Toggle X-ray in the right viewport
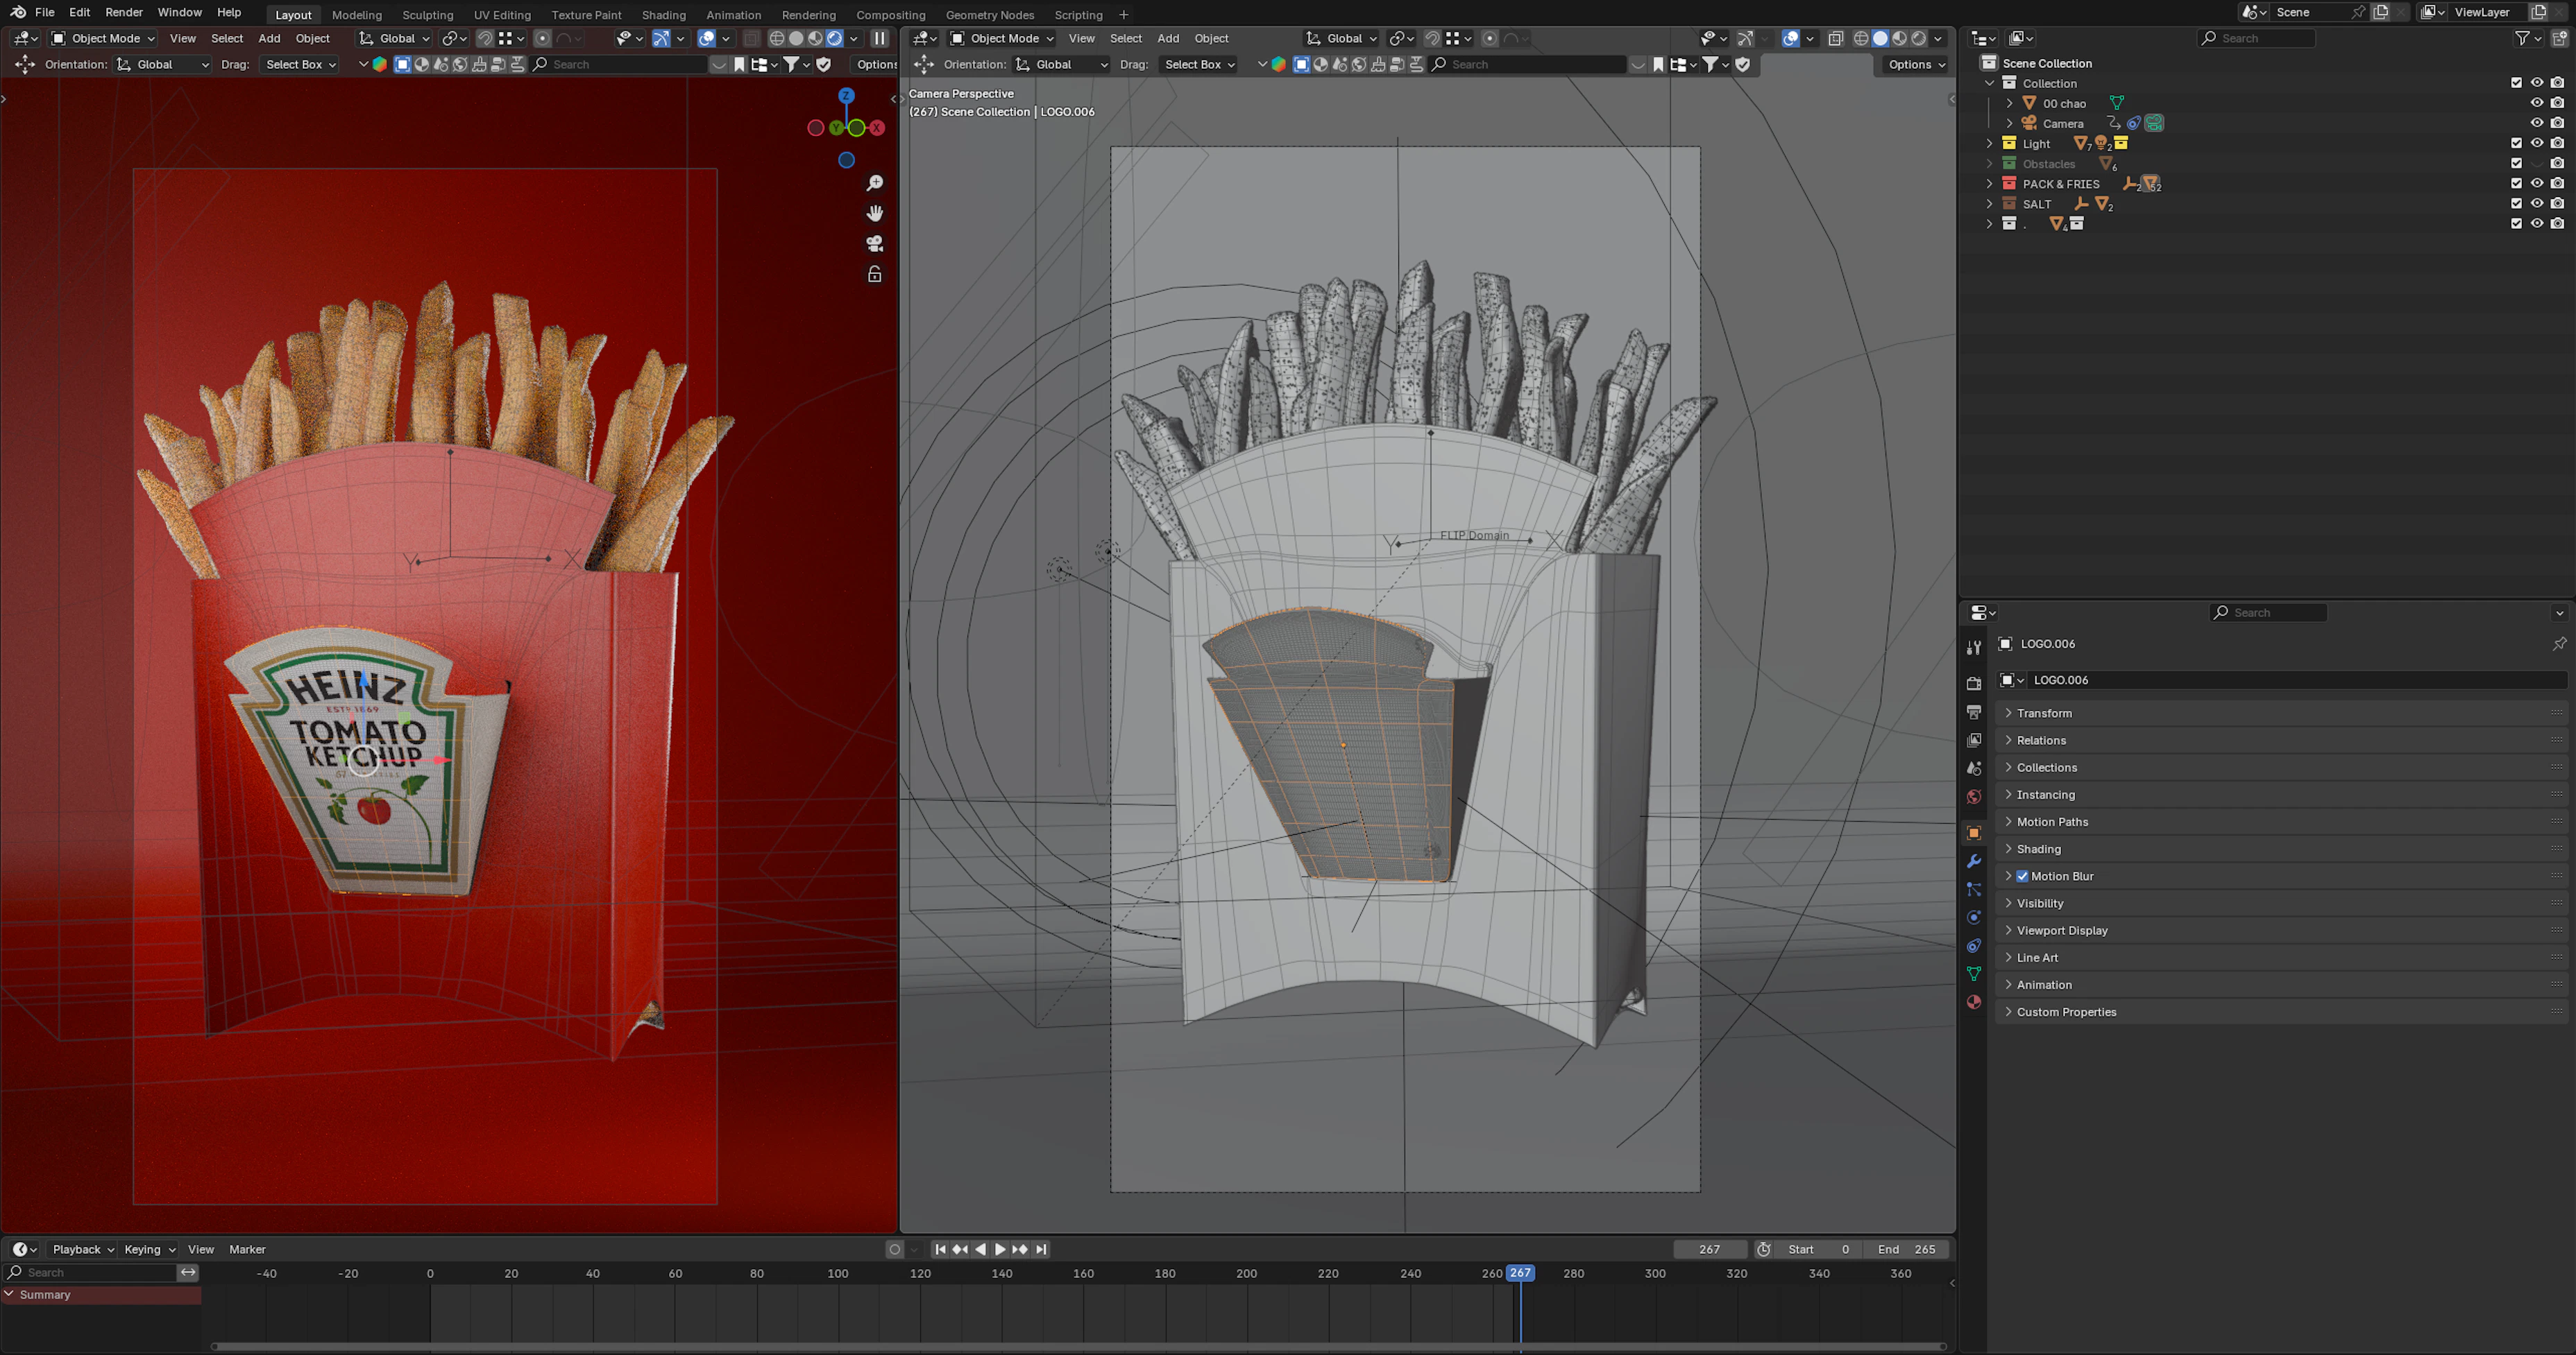This screenshot has width=2576, height=1355. point(1835,38)
